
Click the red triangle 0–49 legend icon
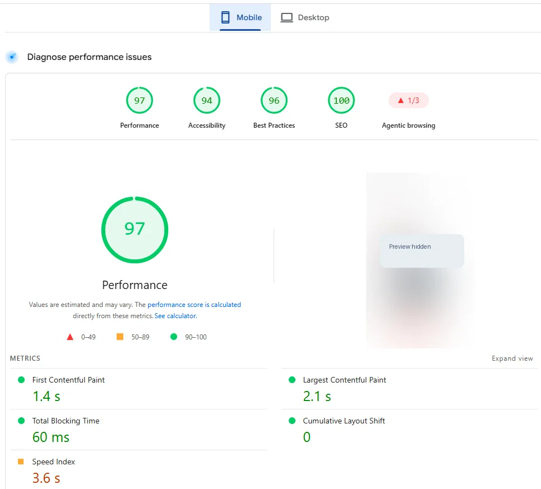pos(70,337)
